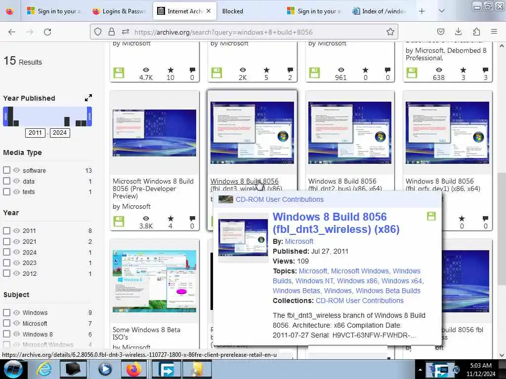Image resolution: width=506 pixels, height=379 pixels.
Task: Check the 2023 year filter
Action: pos(6,263)
